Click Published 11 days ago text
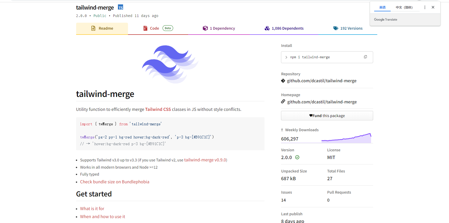 coord(135,16)
